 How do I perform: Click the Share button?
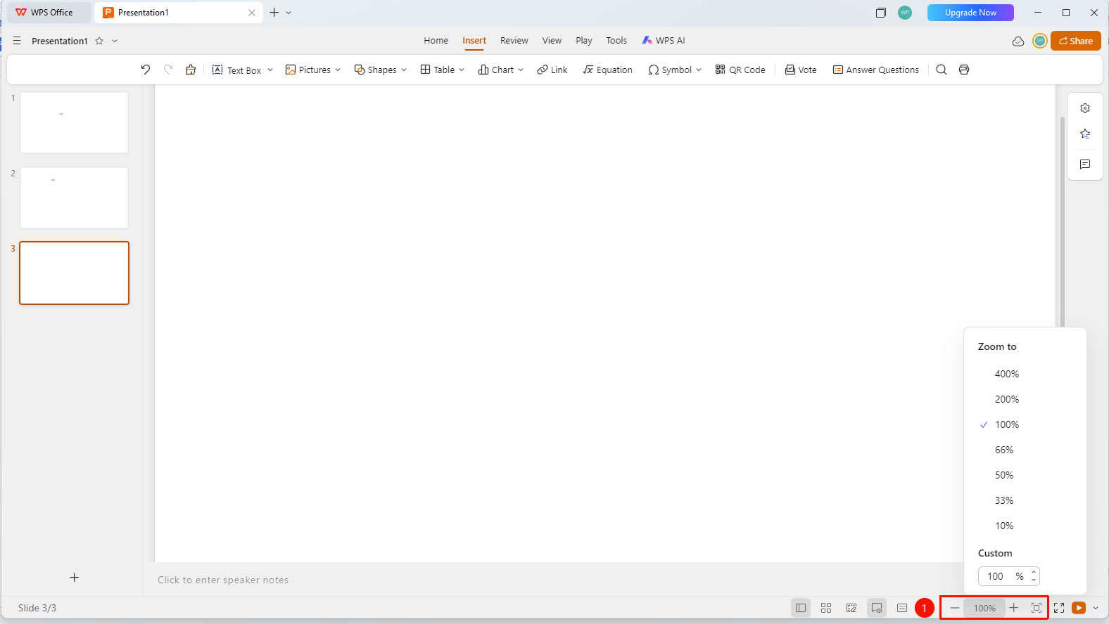tap(1076, 41)
